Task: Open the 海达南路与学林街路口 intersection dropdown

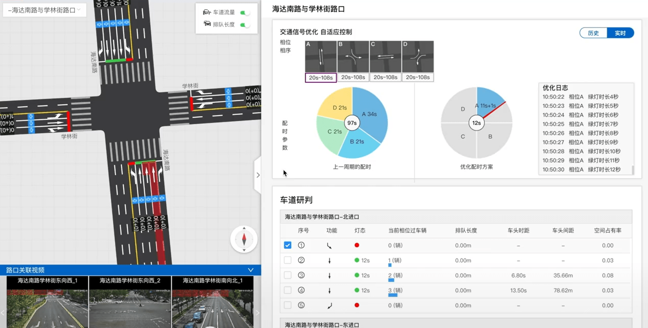Action: click(44, 10)
